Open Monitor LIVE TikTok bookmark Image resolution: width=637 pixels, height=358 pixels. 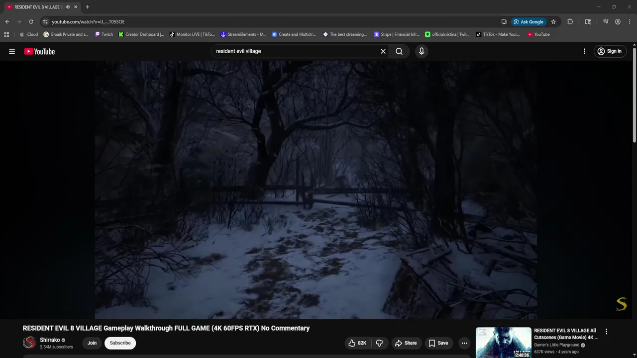[192, 34]
